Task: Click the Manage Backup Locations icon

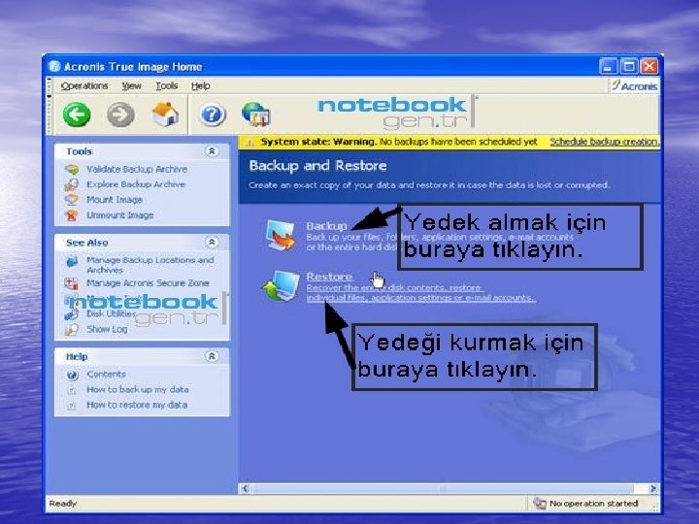Action: click(x=71, y=261)
